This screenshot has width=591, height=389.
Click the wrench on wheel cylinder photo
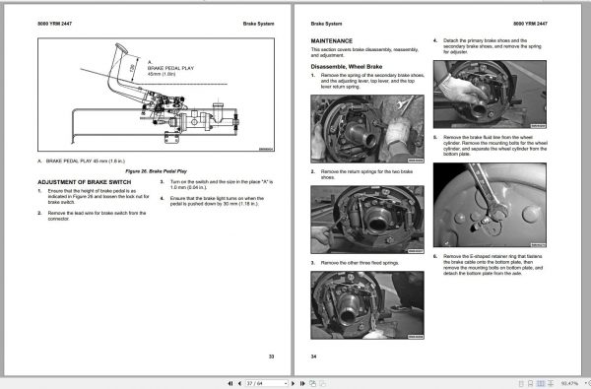point(490,205)
